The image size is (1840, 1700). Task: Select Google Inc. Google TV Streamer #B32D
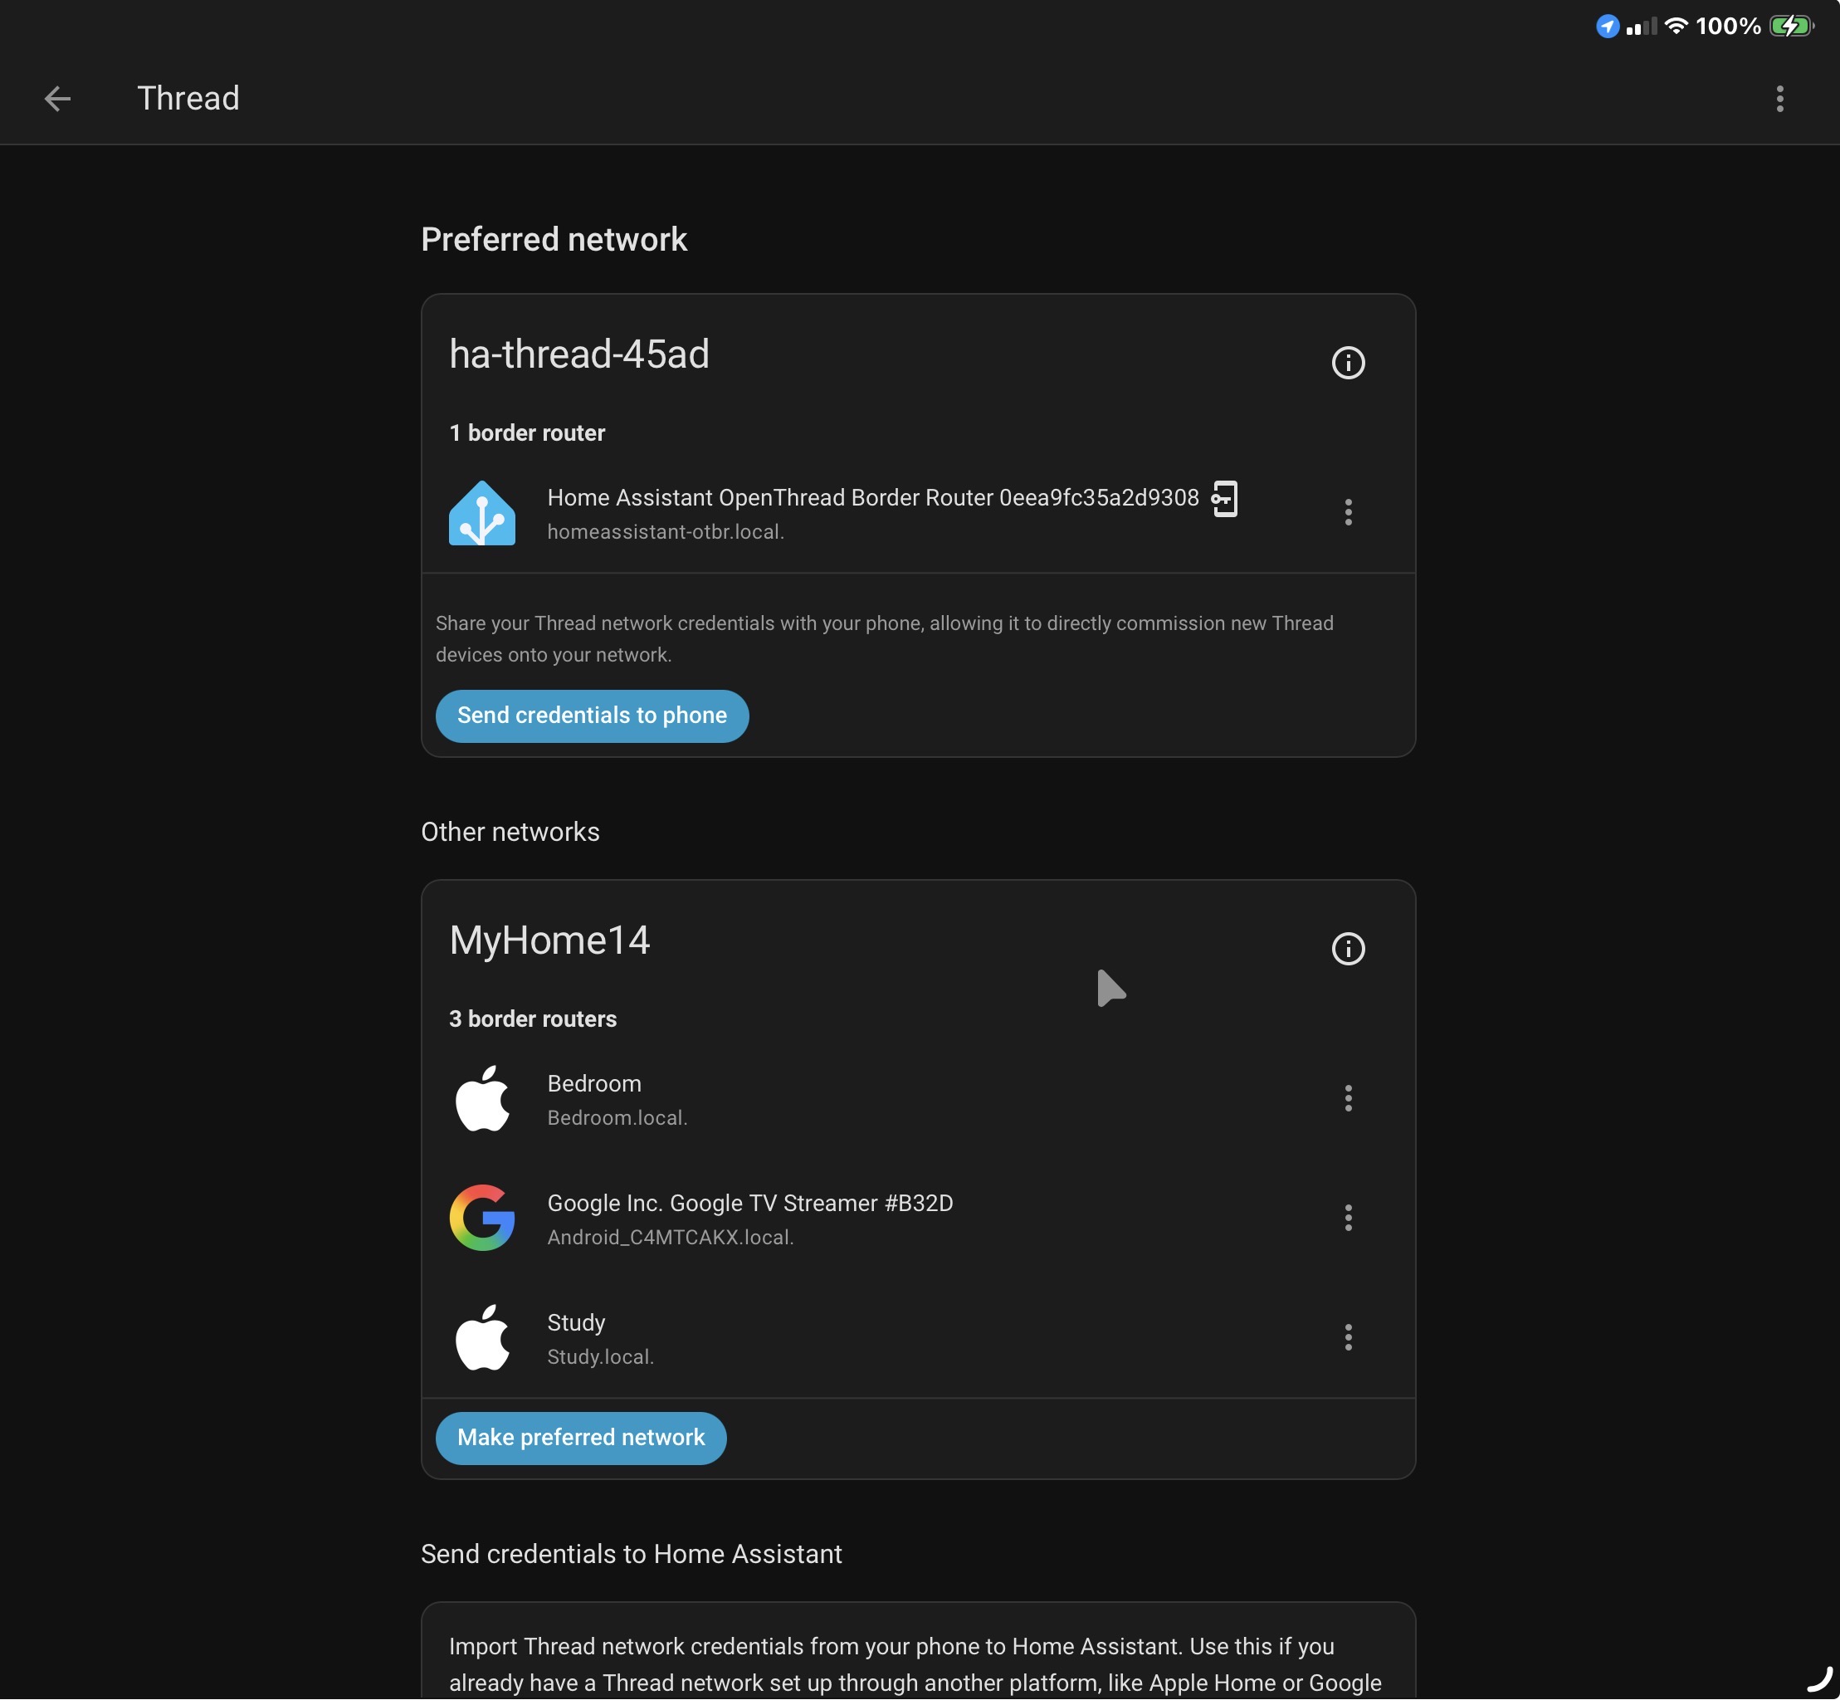[x=750, y=1204]
